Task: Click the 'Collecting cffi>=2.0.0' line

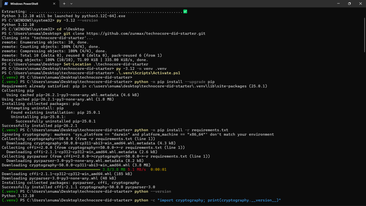Action: 93,147
